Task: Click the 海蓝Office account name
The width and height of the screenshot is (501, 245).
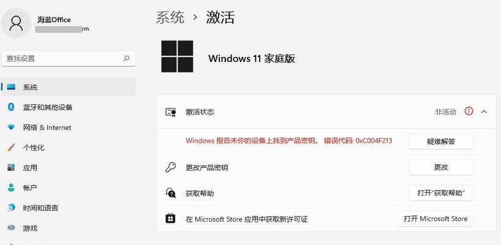Action: point(54,20)
